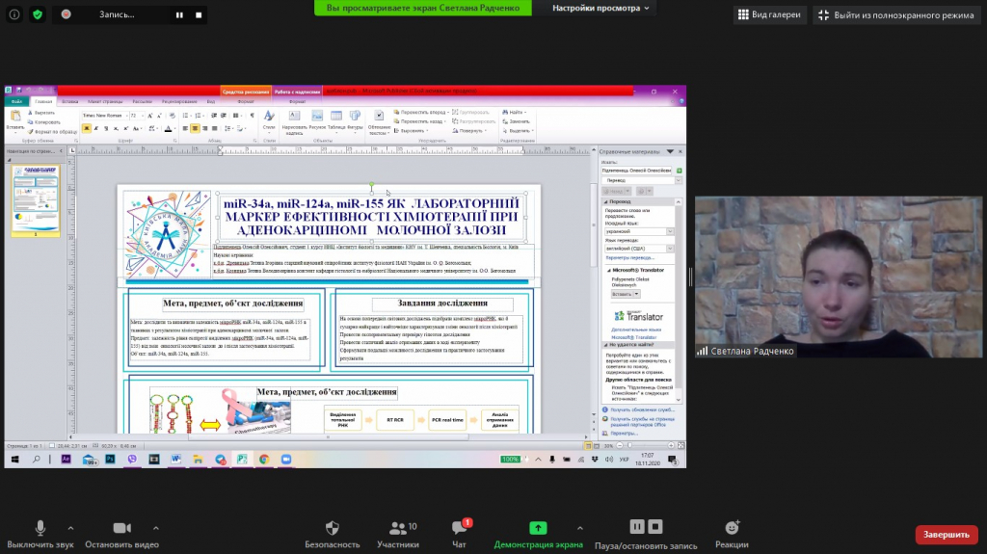
Task: Expand Переместить вперед dropdown
Action: 447,112
